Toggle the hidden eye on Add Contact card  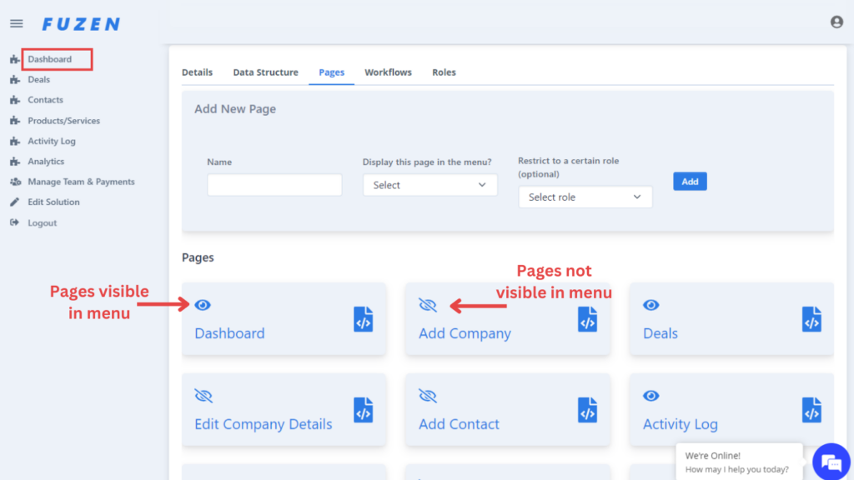point(428,396)
